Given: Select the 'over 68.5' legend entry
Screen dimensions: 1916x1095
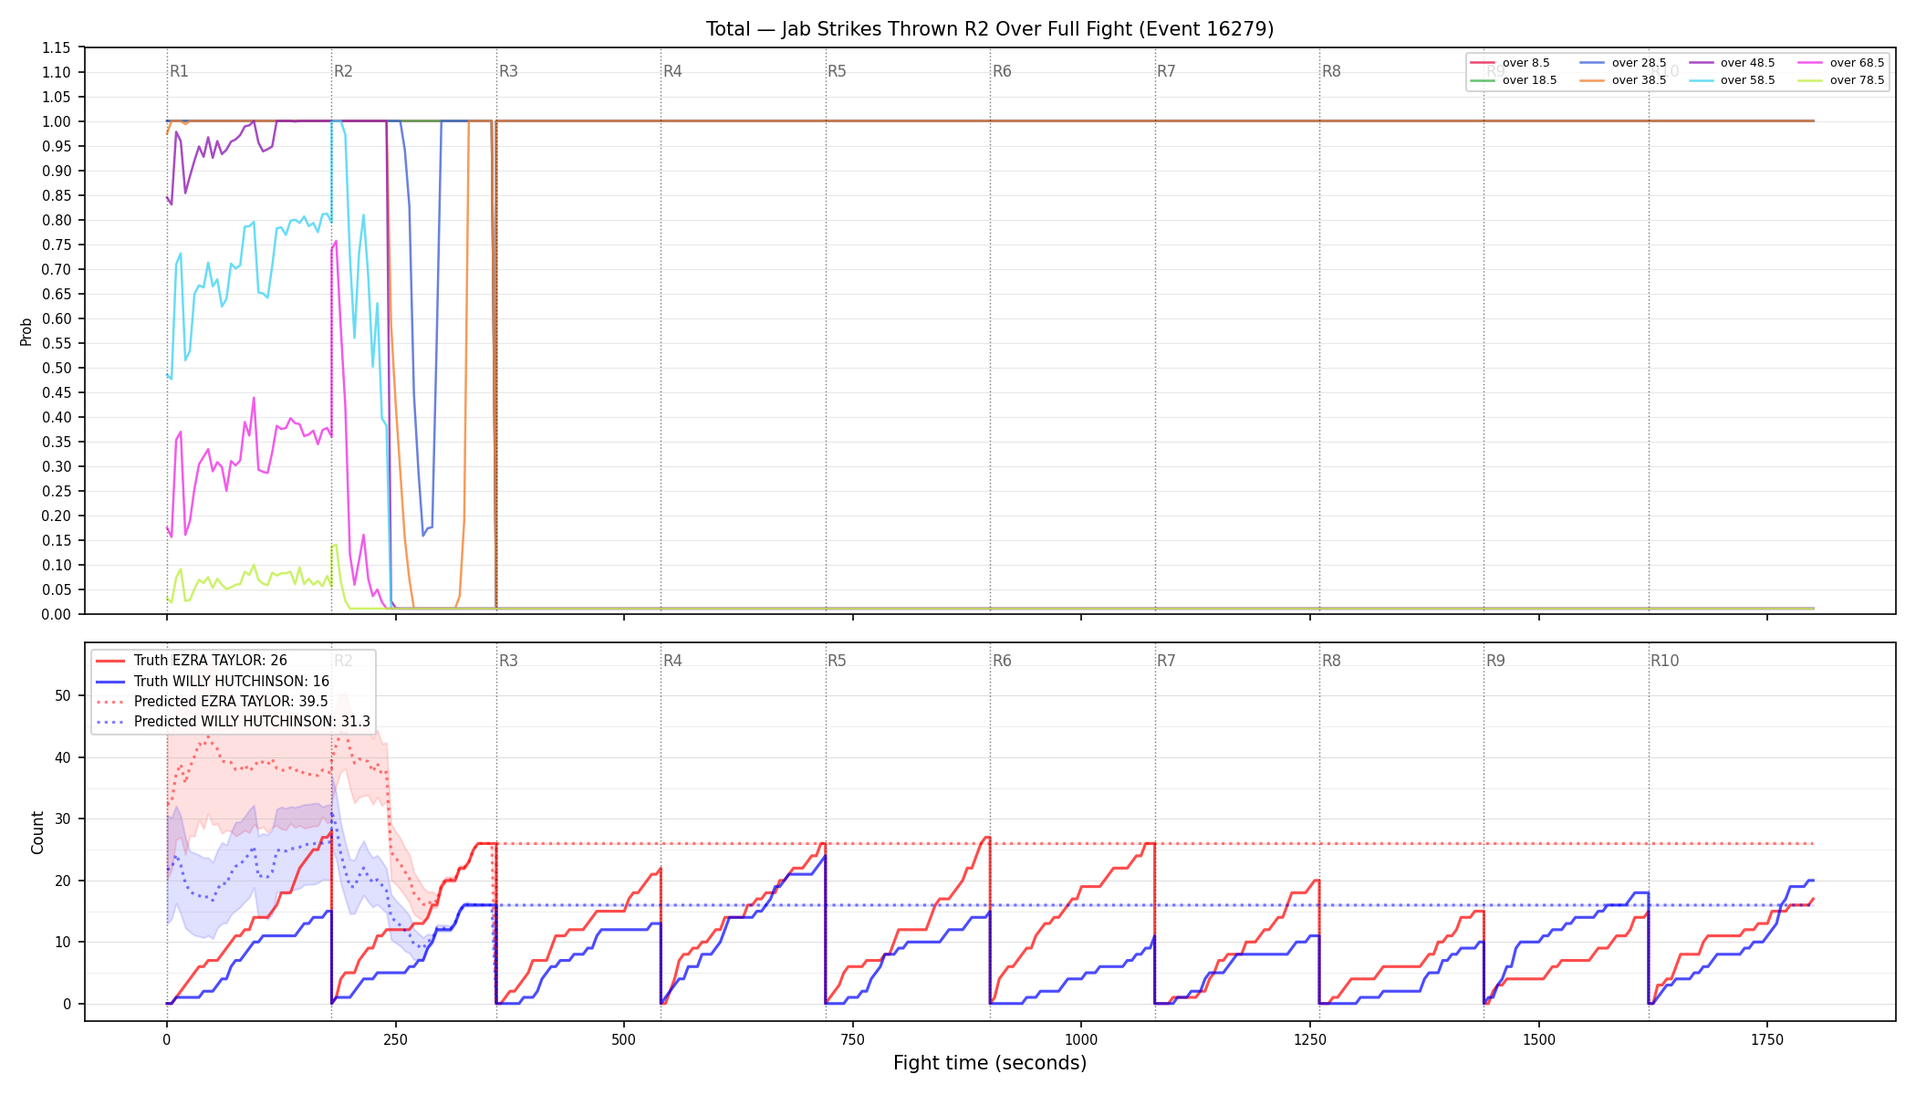Looking at the screenshot, I should click(1841, 63).
